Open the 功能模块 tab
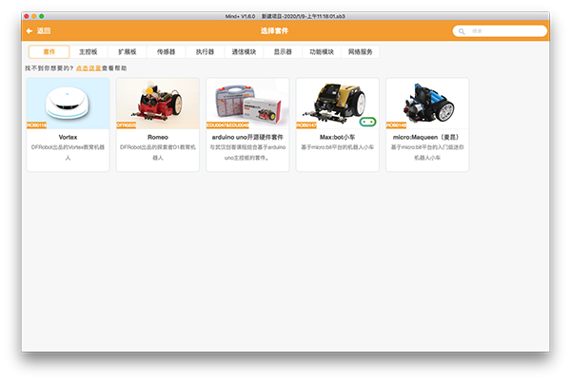This screenshot has width=571, height=382. (x=322, y=52)
